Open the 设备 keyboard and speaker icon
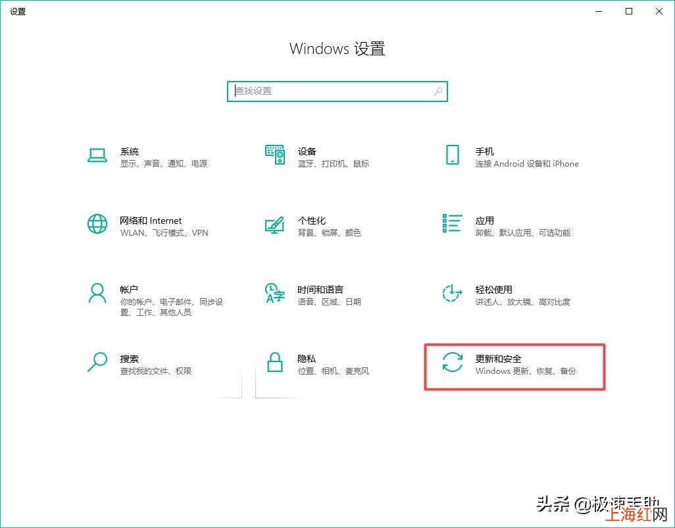The height and width of the screenshot is (528, 675). click(275, 154)
